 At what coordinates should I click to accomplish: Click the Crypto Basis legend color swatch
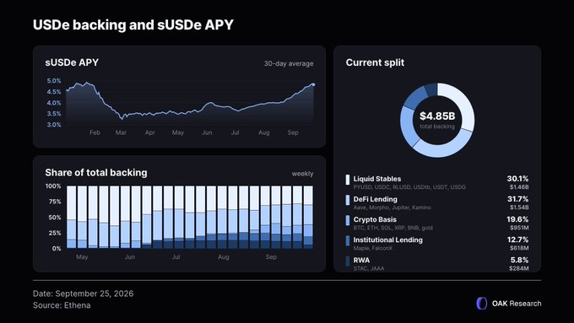[x=348, y=220]
